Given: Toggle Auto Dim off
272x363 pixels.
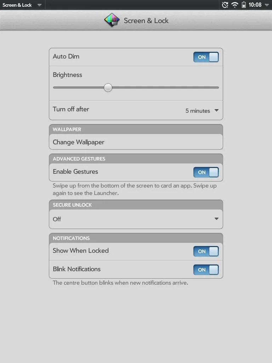Looking at the screenshot, I should [206, 57].
